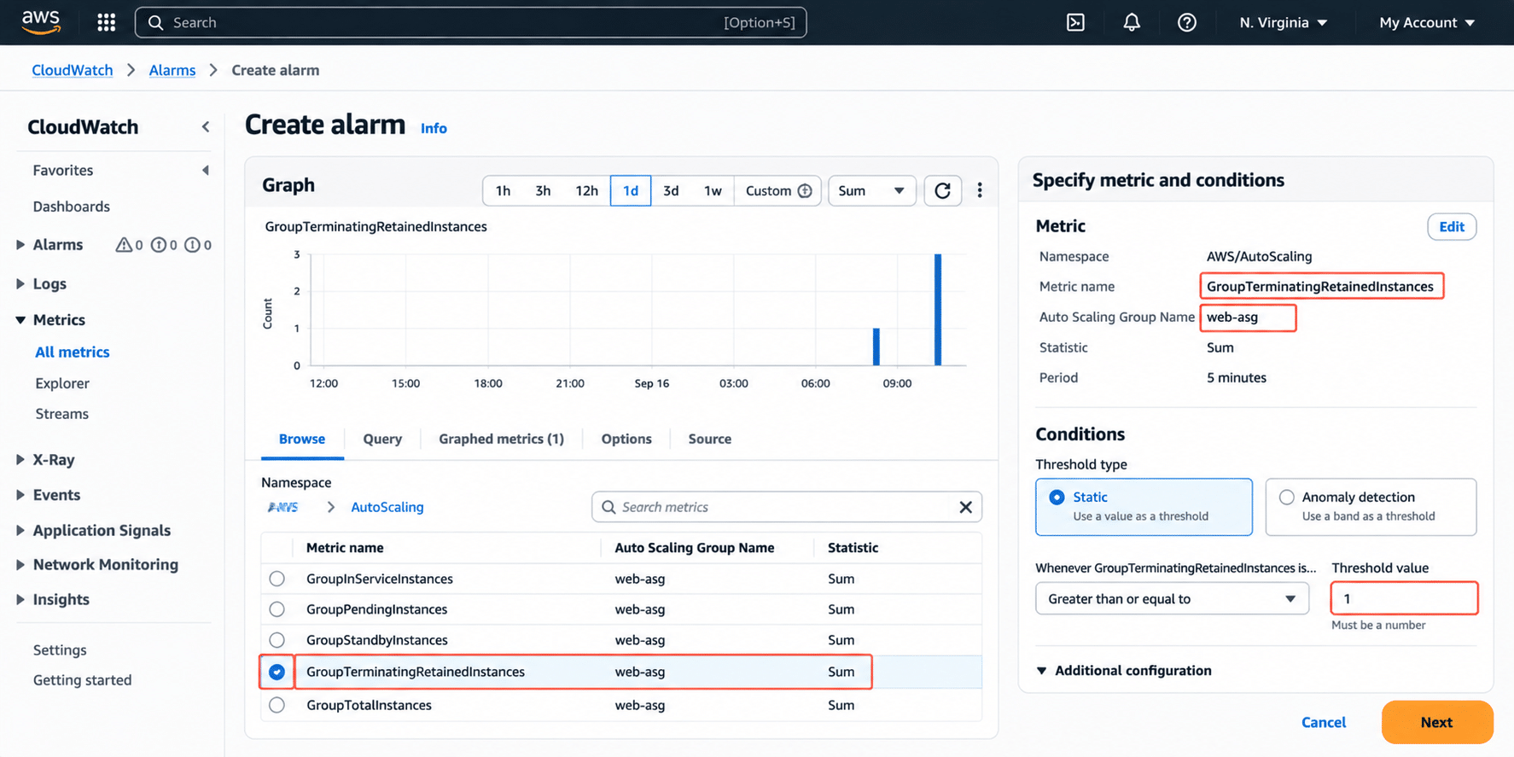This screenshot has width=1514, height=757.
Task: Collapse the CloudWatch sidebar arrow
Action: point(206,126)
